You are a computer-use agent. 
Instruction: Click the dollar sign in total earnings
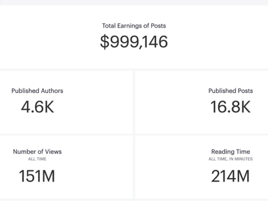[x=104, y=42]
